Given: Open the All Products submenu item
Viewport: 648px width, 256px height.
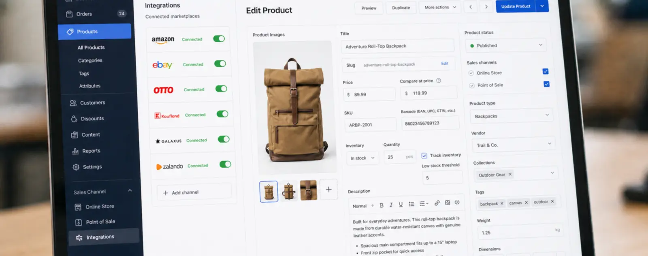Looking at the screenshot, I should click(x=91, y=47).
